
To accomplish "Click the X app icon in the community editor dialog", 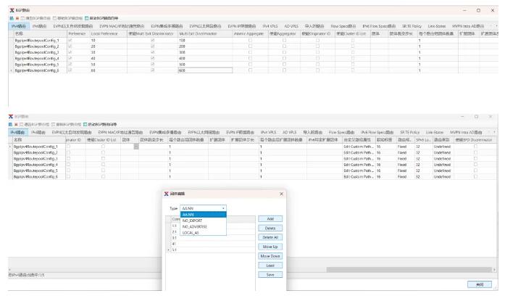I will [x=167, y=195].
